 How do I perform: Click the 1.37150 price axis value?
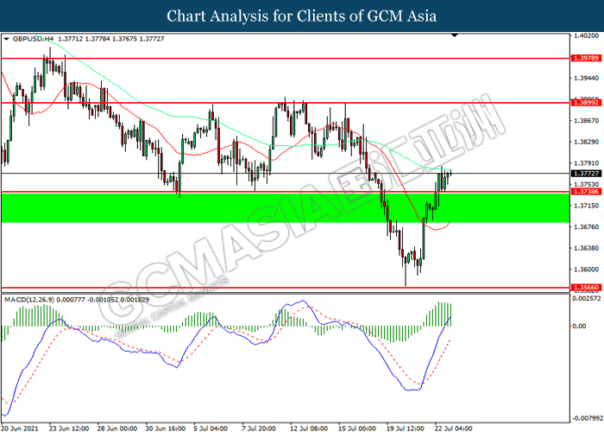point(586,206)
